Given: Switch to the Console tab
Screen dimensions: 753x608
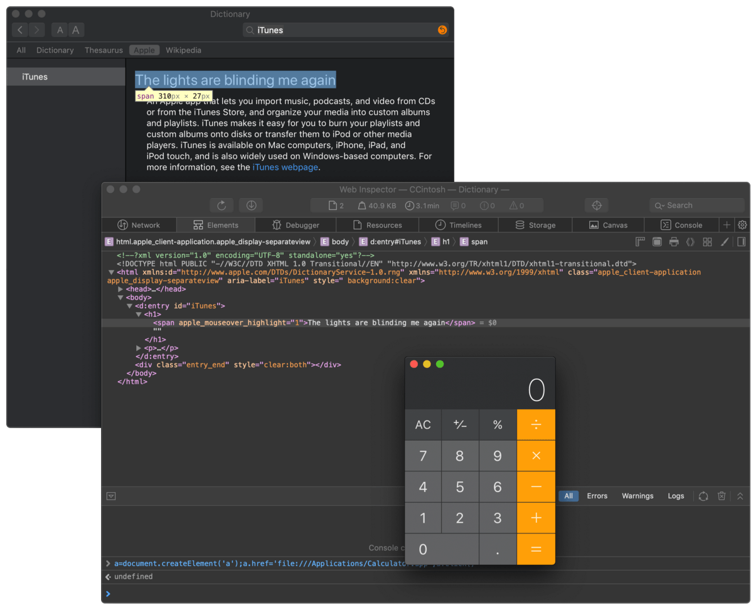Looking at the screenshot, I should tap(681, 225).
